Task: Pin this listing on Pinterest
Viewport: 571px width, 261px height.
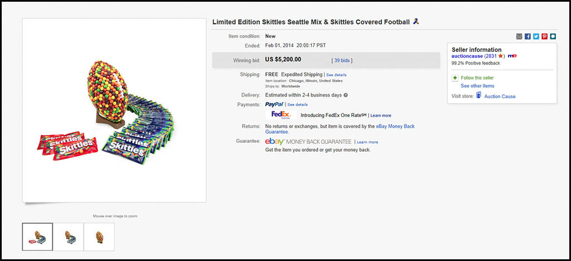Action: (544, 36)
